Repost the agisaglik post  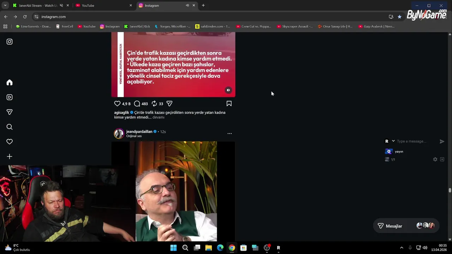coord(154,104)
